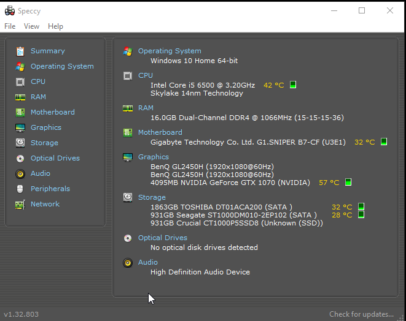
Task: Click the Audio heading link in summary
Action: [x=148, y=262]
